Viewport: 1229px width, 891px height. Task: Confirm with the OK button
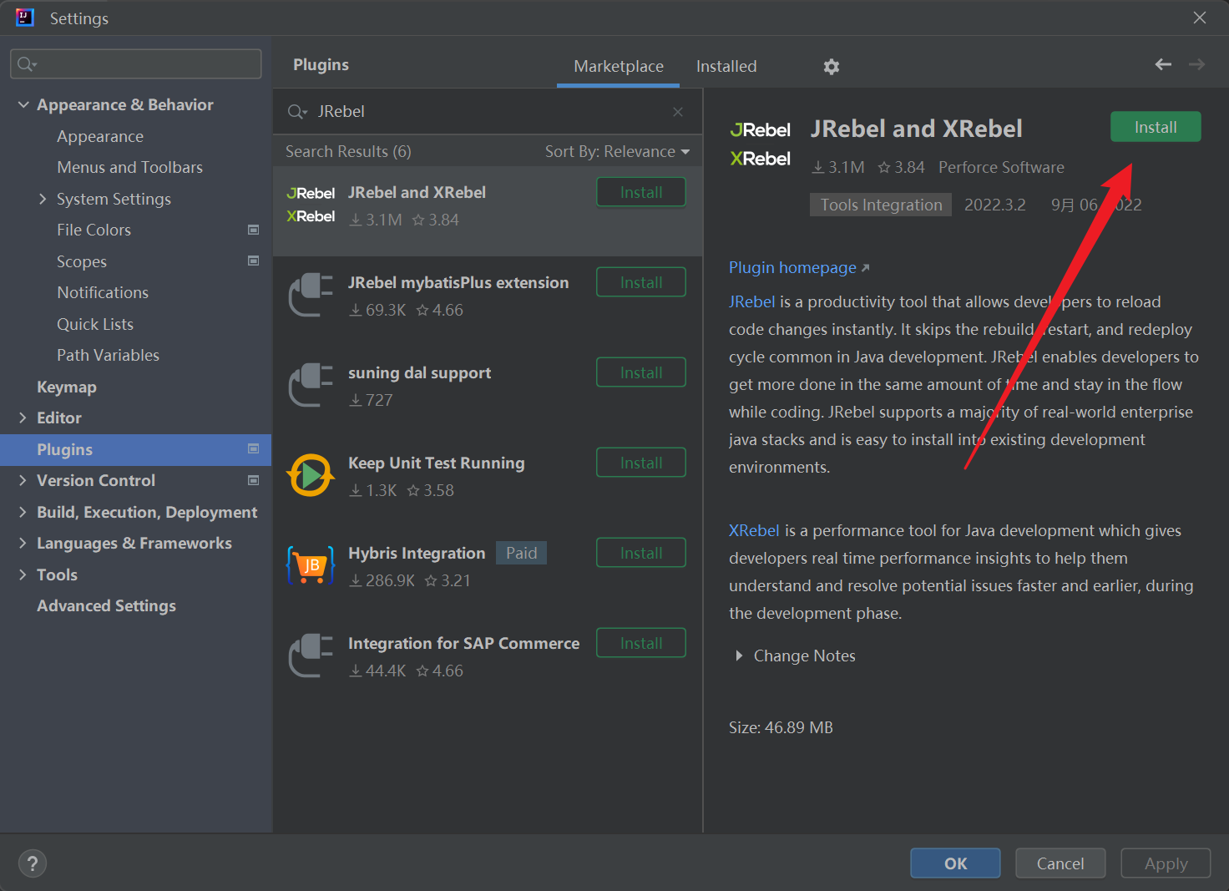tap(955, 863)
